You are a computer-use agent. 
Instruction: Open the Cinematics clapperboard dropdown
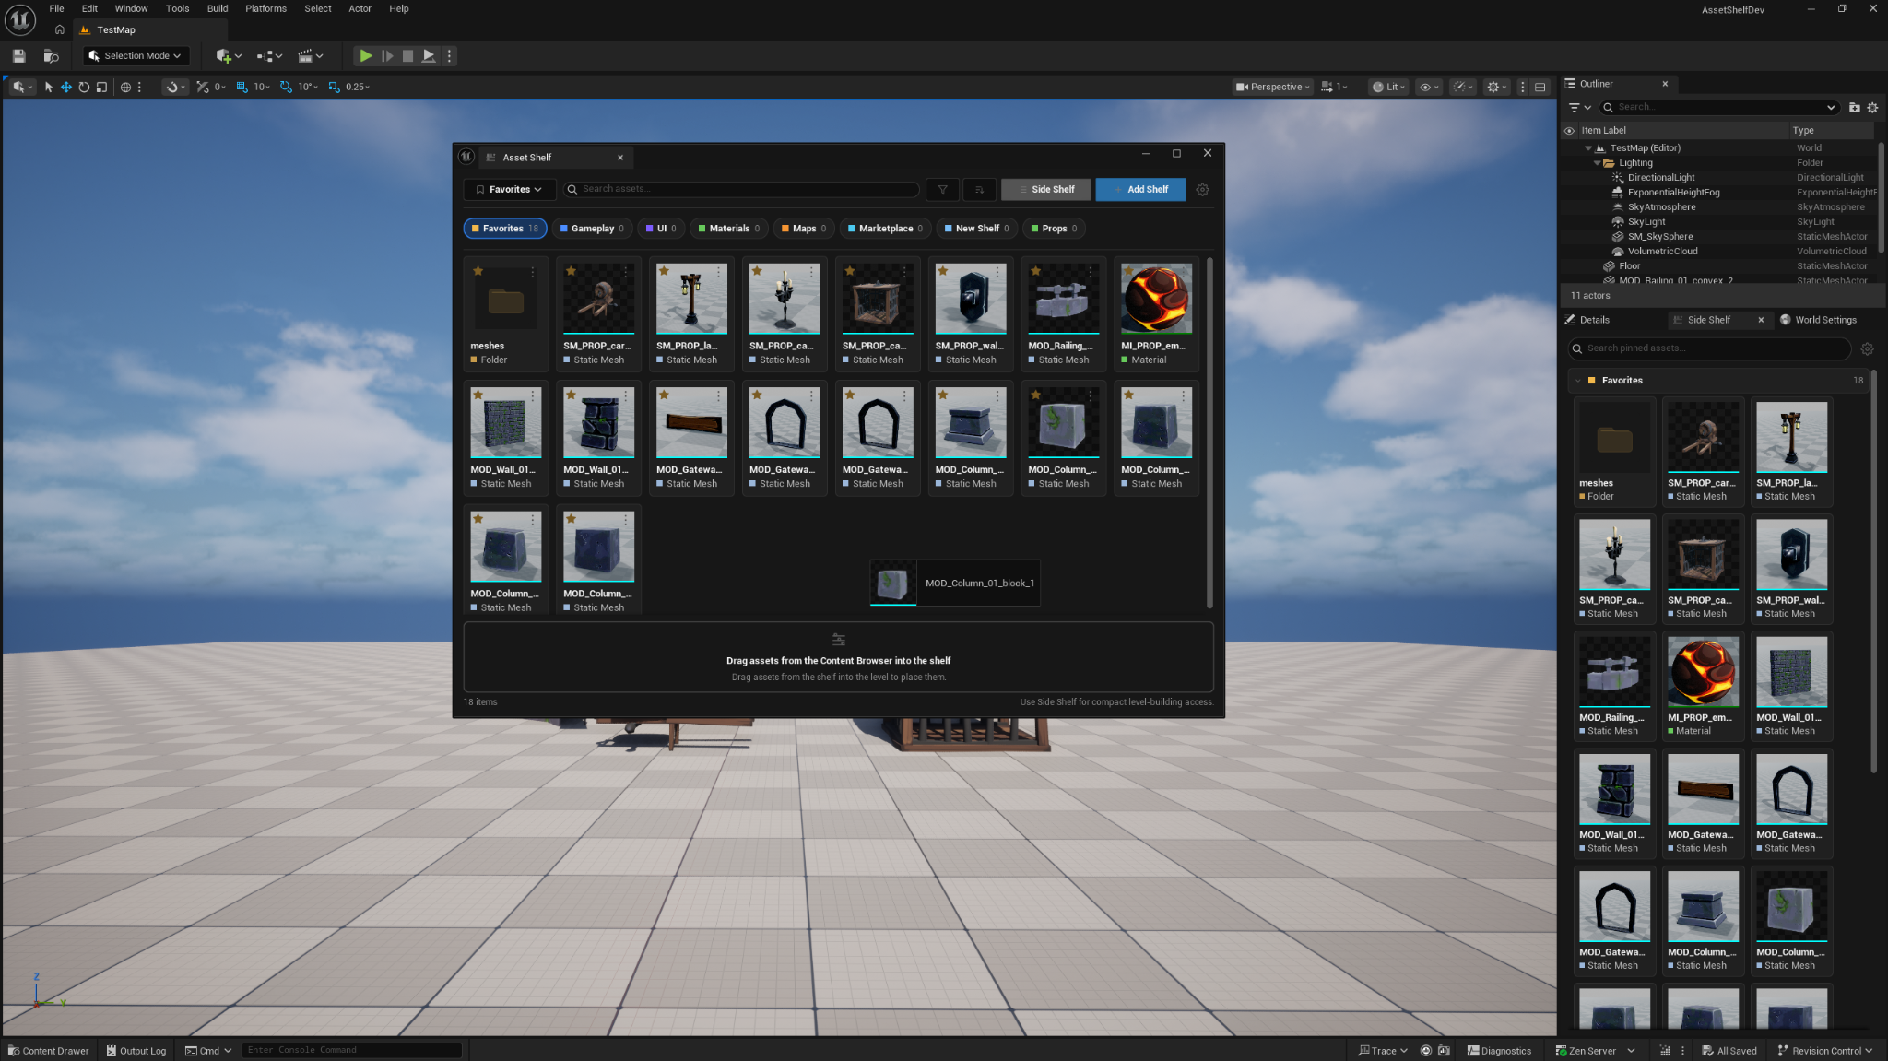tap(311, 56)
